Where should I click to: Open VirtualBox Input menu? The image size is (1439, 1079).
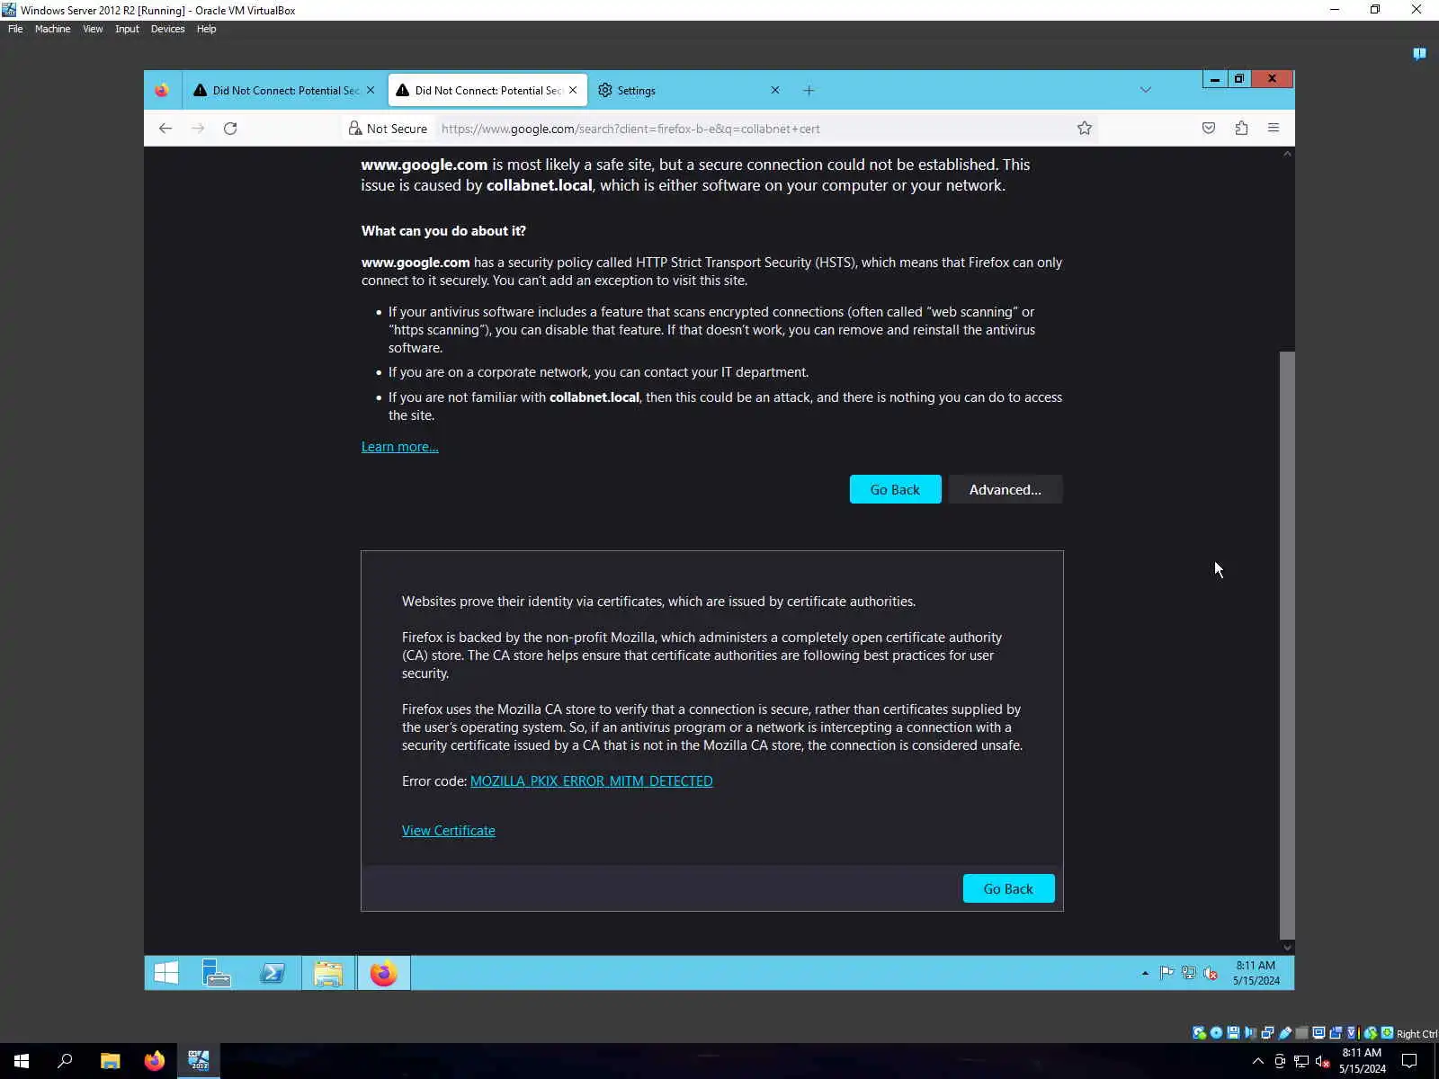tap(127, 29)
